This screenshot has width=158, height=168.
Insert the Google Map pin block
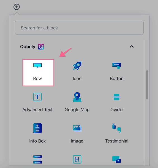tap(77, 97)
